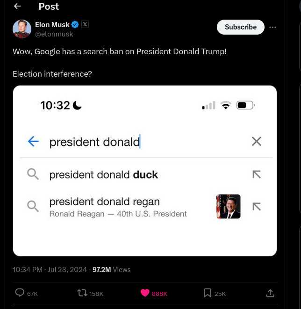This screenshot has width=301, height=309.
Task: Open the Elon Musk display name link
Action: (x=52, y=24)
